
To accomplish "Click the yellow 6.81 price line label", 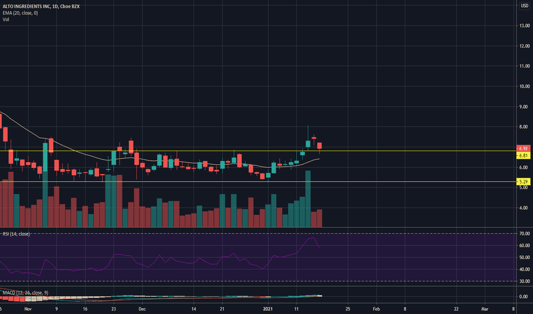I will pyautogui.click(x=523, y=155).
